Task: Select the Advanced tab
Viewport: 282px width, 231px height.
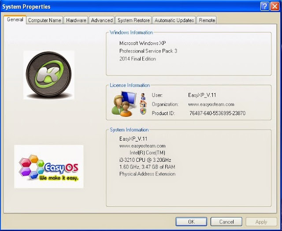Action: click(102, 20)
